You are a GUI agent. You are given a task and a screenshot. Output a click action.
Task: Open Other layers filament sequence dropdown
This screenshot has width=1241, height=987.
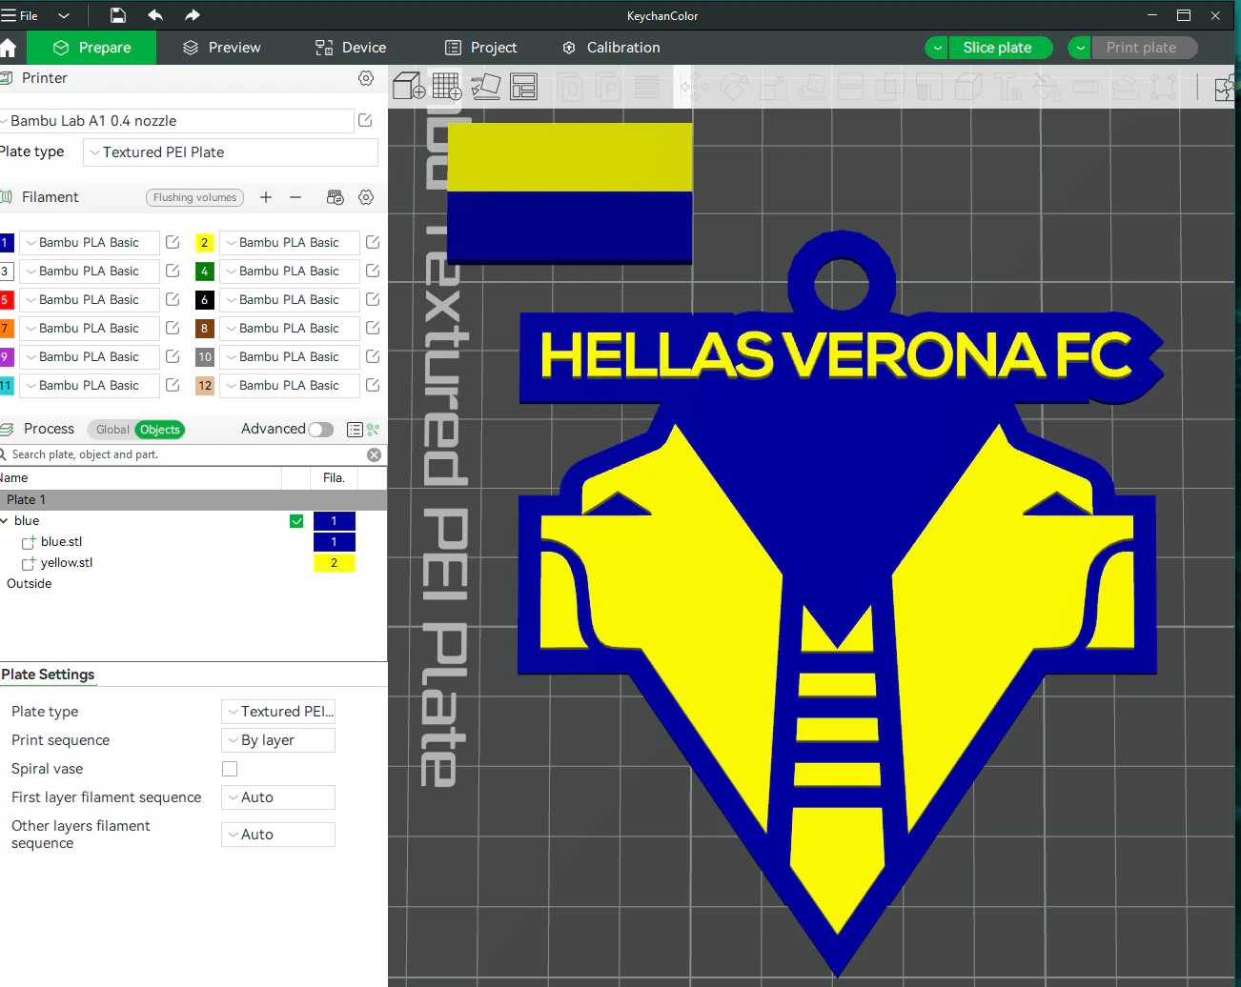tap(278, 835)
